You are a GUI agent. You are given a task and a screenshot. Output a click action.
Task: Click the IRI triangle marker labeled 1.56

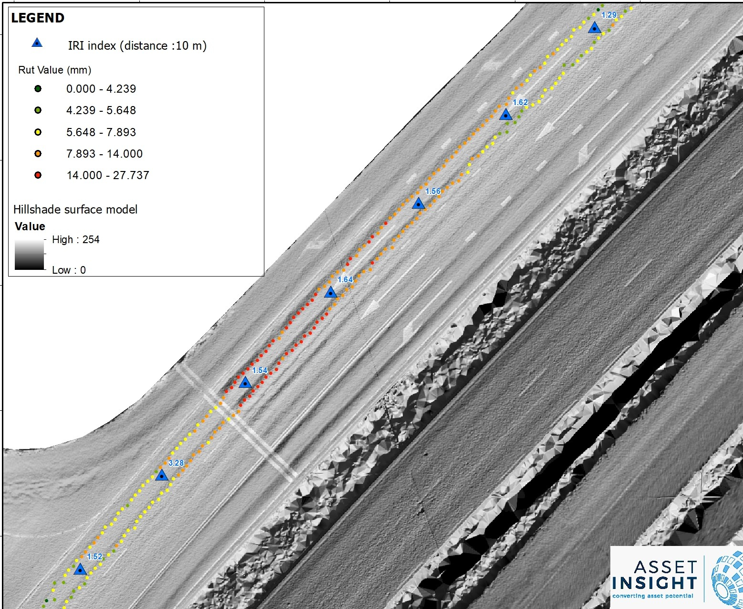(x=419, y=203)
